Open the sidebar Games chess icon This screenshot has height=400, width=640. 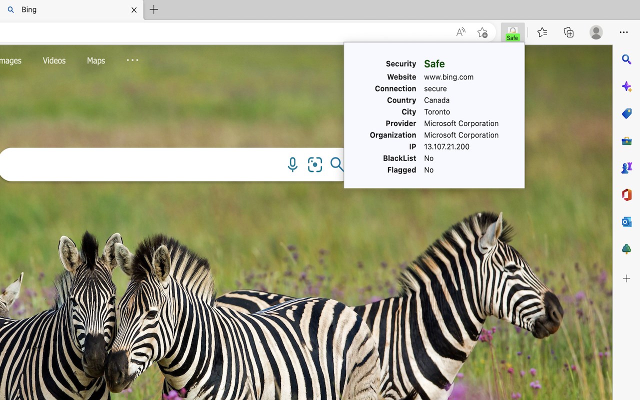point(626,167)
